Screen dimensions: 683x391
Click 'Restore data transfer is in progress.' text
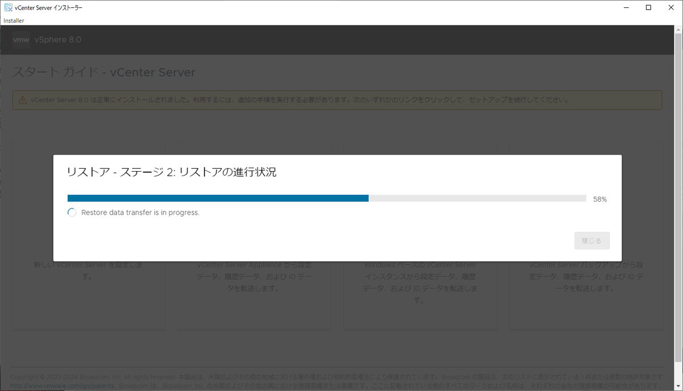(140, 213)
